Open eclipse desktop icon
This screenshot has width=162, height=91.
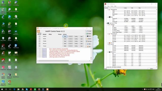click(x=10, y=32)
